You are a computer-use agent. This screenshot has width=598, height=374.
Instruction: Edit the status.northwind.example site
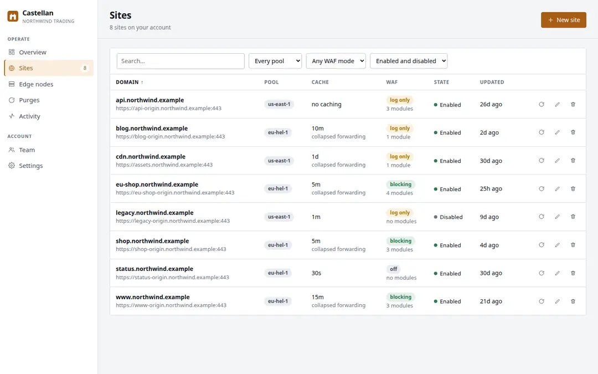coord(557,273)
